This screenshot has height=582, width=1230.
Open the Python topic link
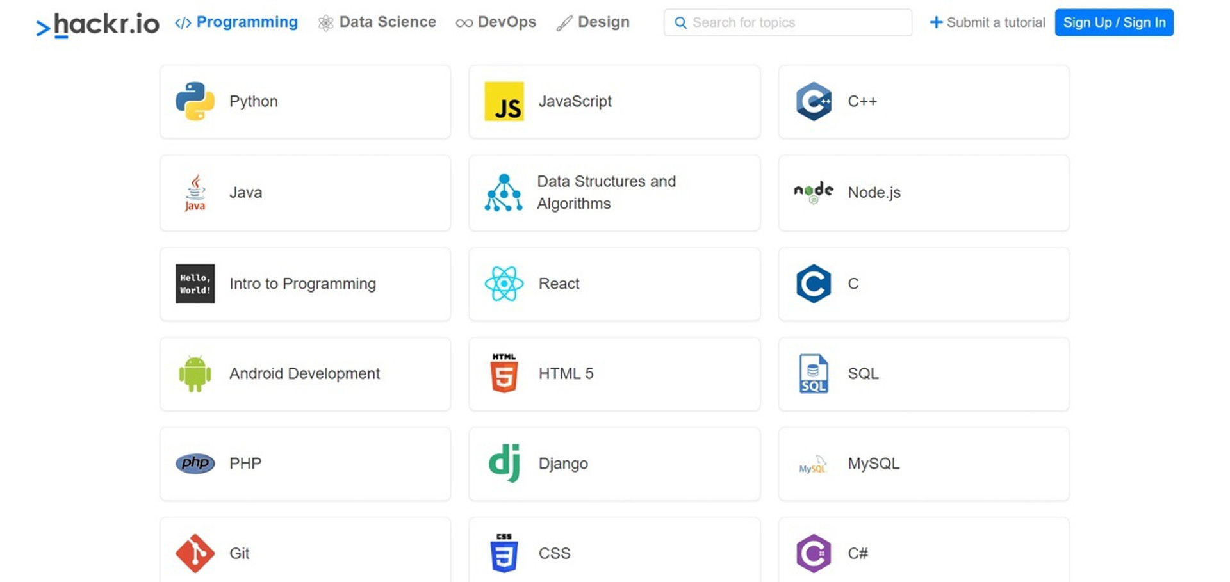click(x=254, y=101)
